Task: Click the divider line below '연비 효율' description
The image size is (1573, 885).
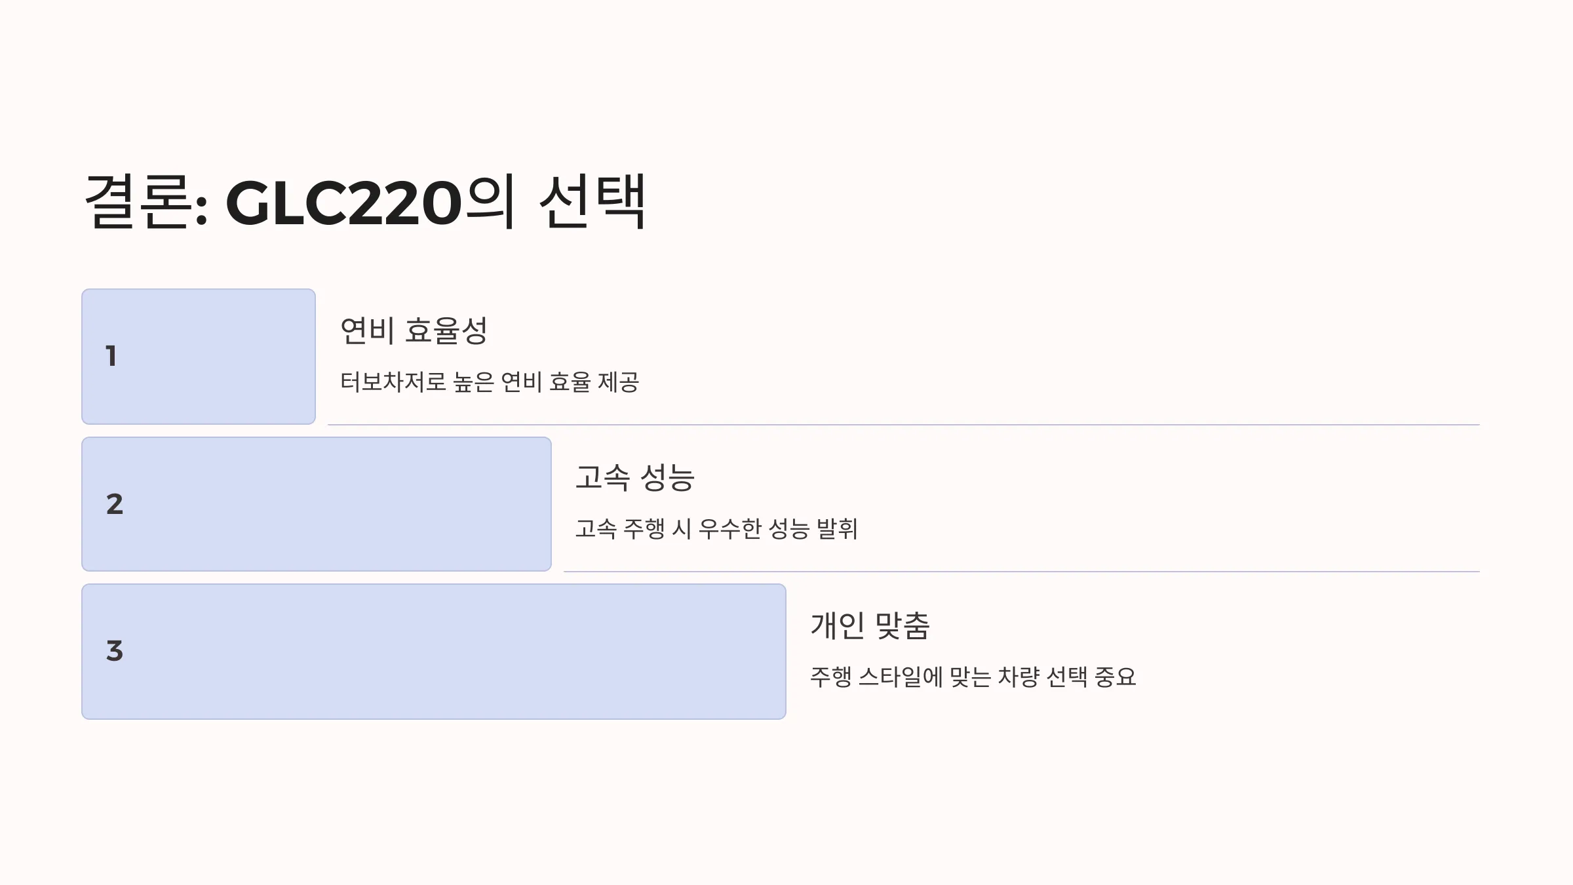Action: pyautogui.click(x=904, y=425)
